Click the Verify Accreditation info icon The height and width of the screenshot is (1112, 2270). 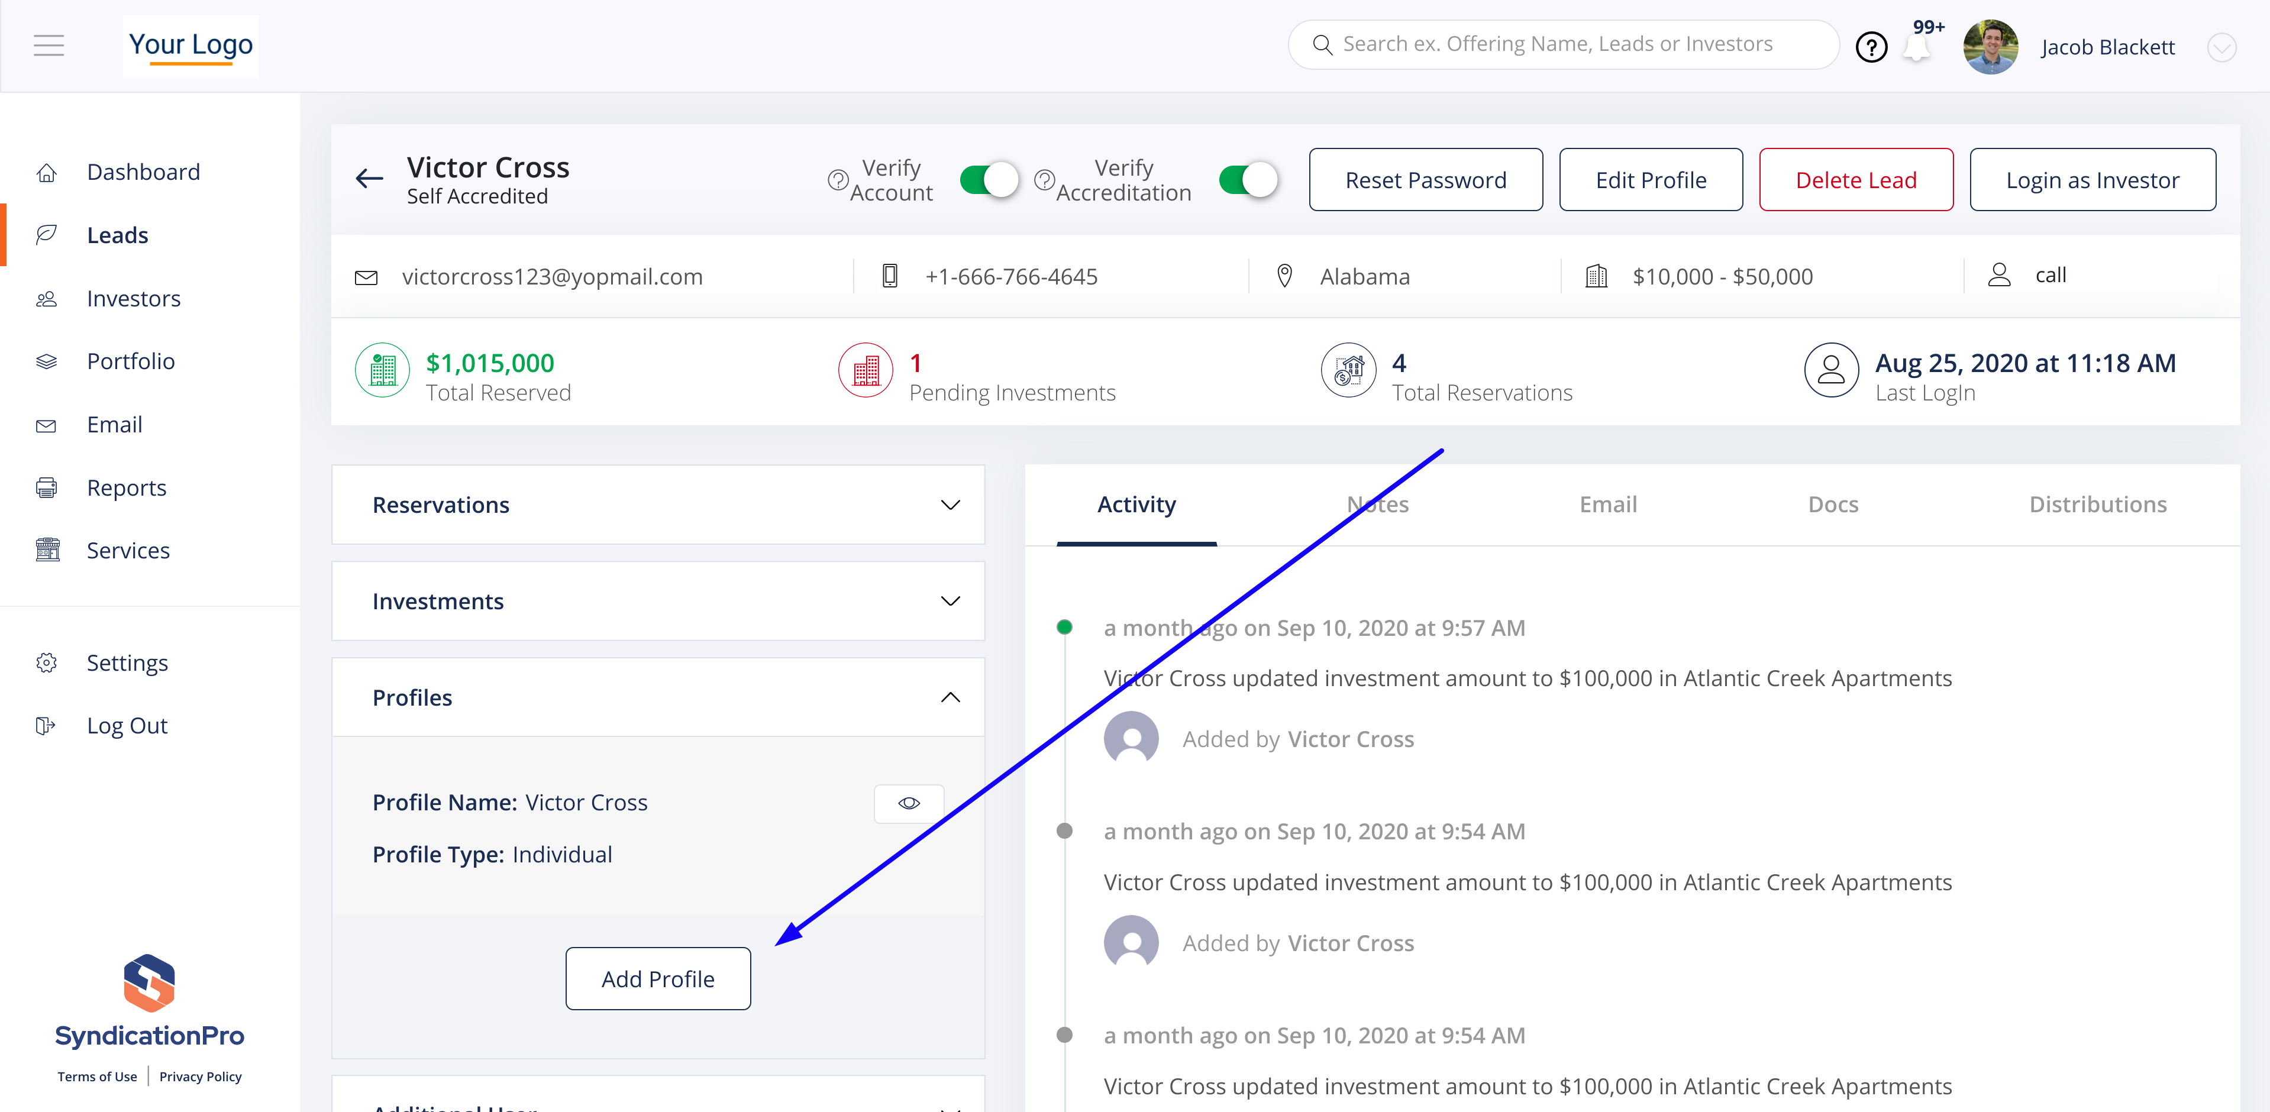(x=1044, y=180)
